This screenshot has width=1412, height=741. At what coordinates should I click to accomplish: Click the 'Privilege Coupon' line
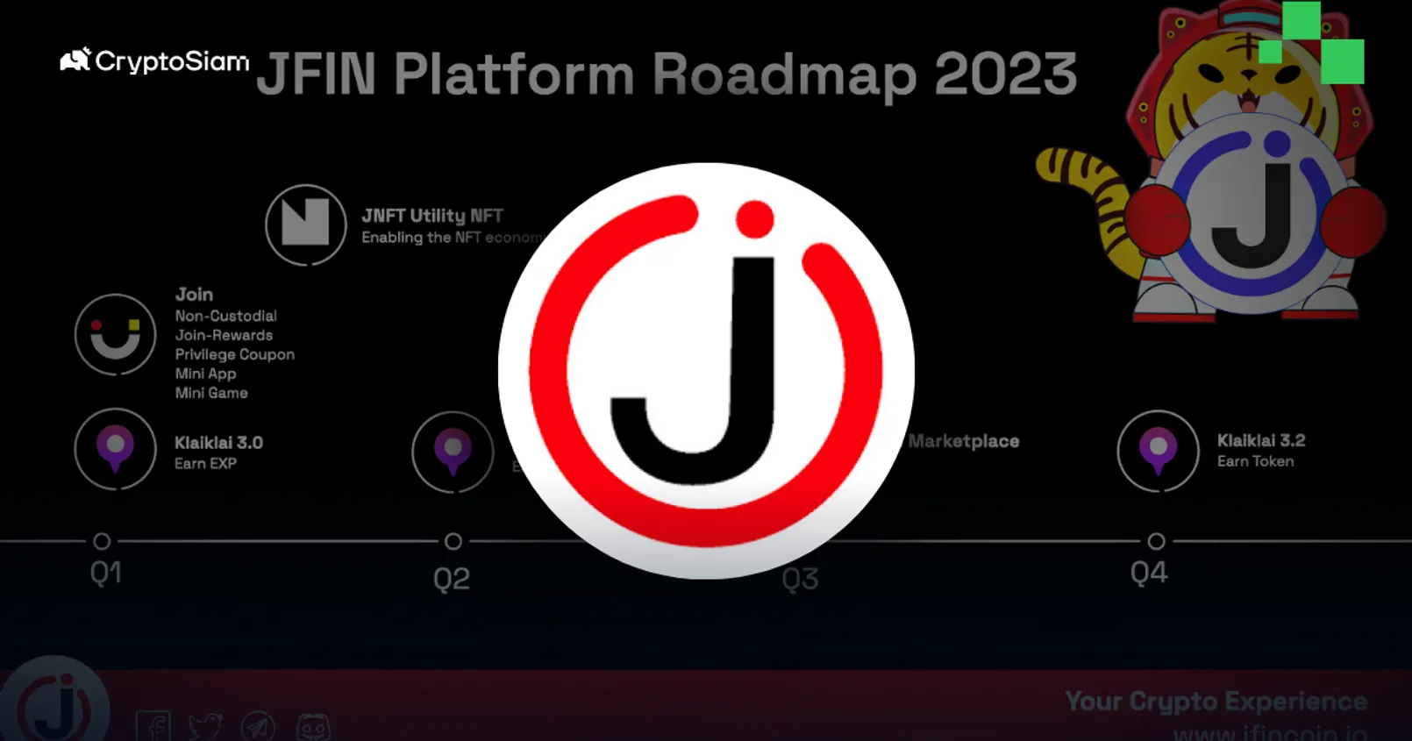click(x=234, y=354)
